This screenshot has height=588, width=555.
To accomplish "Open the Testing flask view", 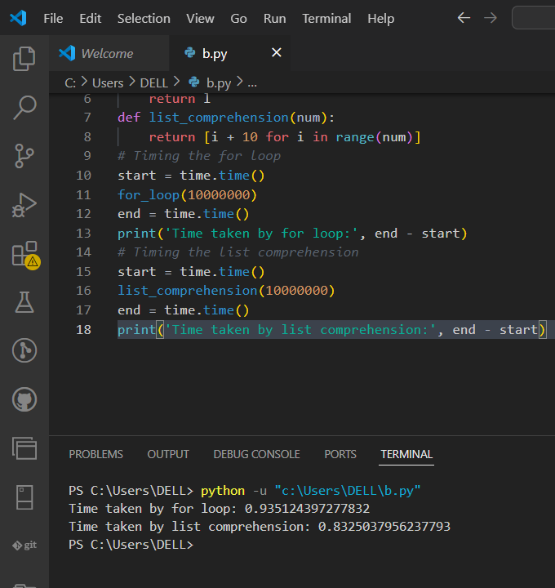I will click(x=24, y=302).
